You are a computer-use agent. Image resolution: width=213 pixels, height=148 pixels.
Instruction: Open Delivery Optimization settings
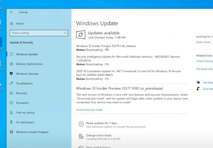click(30, 64)
